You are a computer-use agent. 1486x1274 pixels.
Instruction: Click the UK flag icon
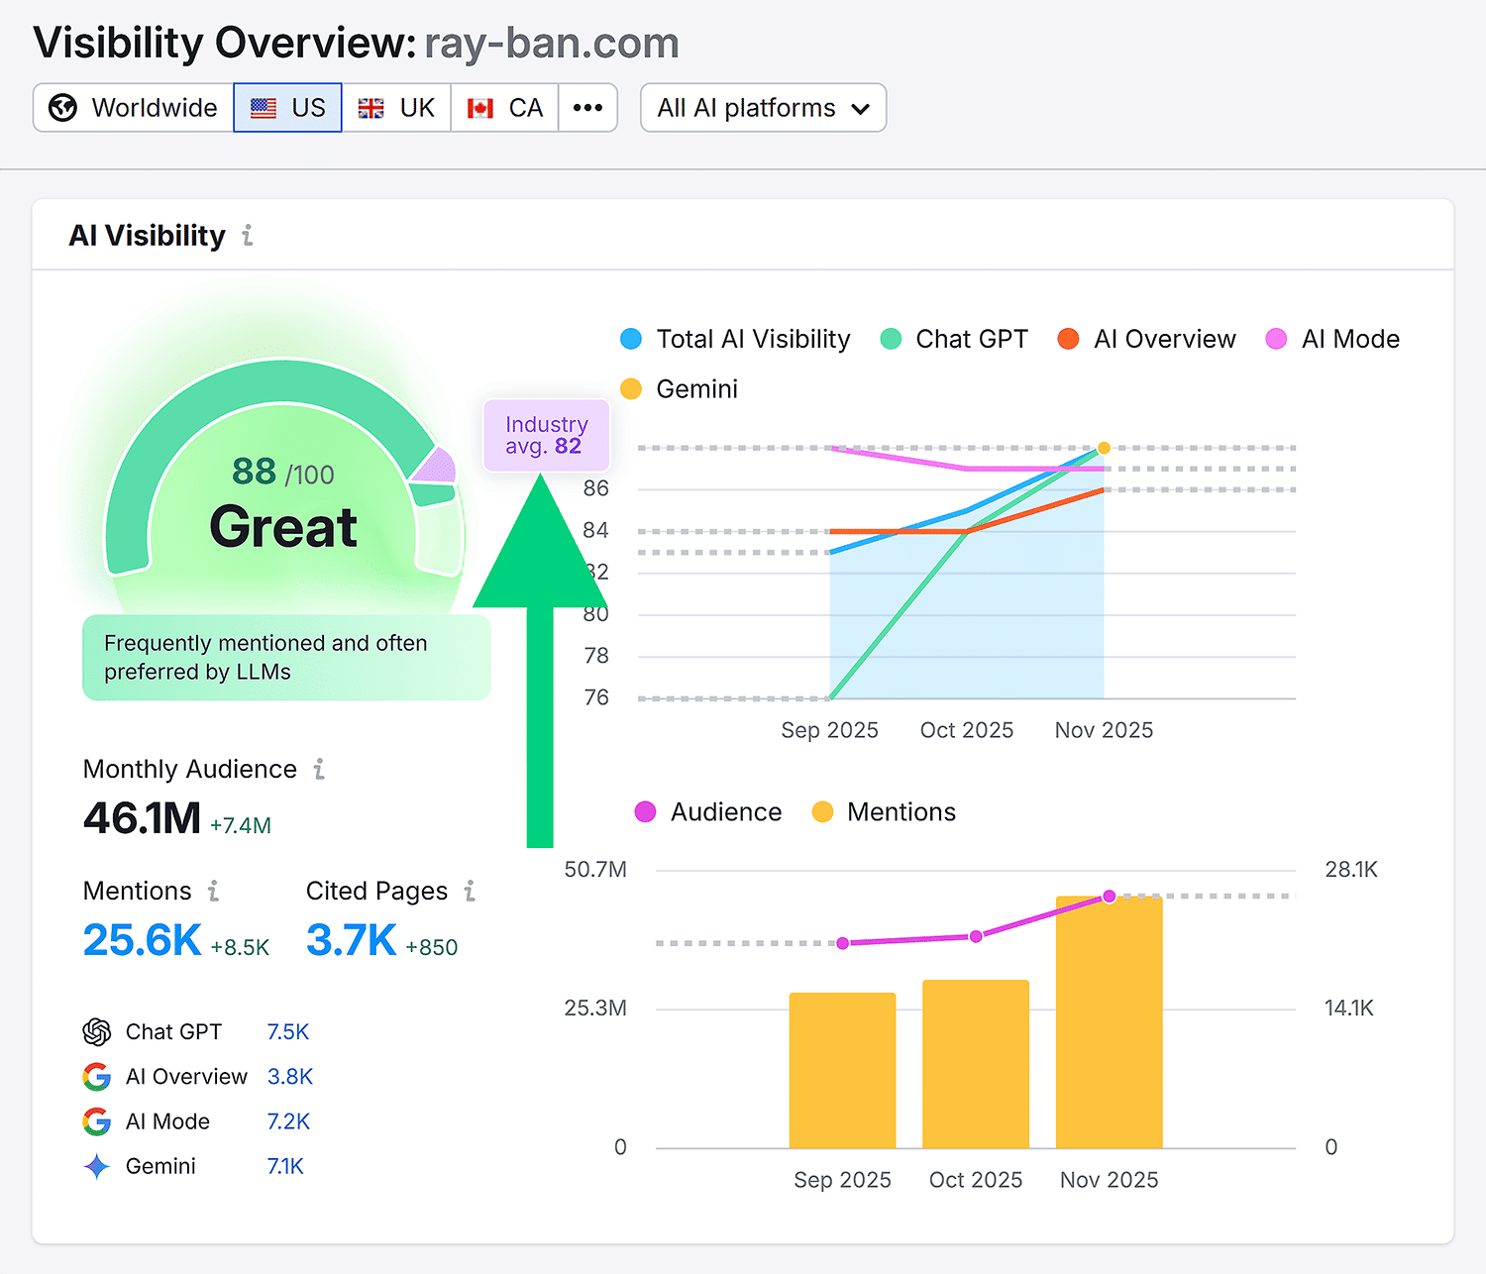pos(371,108)
